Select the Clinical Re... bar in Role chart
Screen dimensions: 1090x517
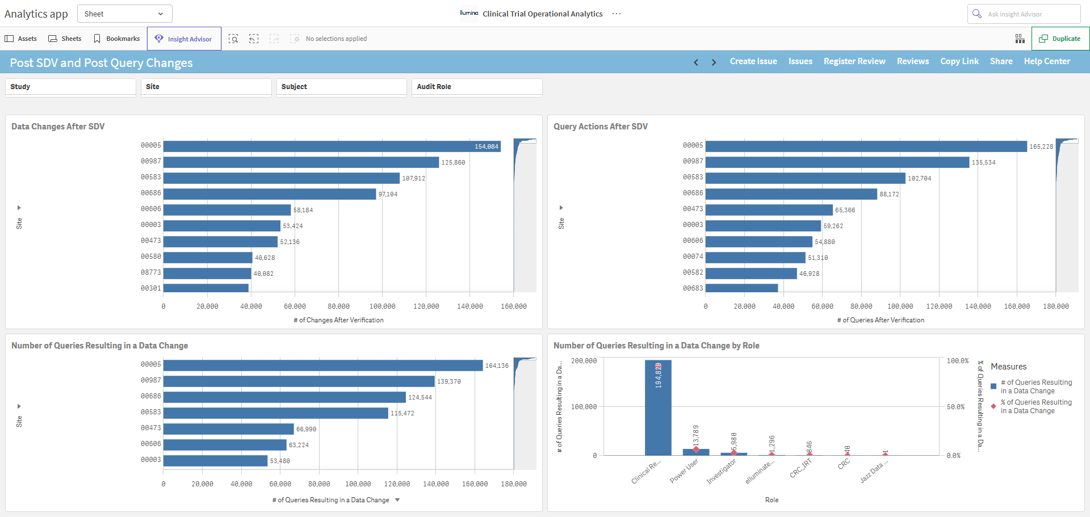(658, 407)
